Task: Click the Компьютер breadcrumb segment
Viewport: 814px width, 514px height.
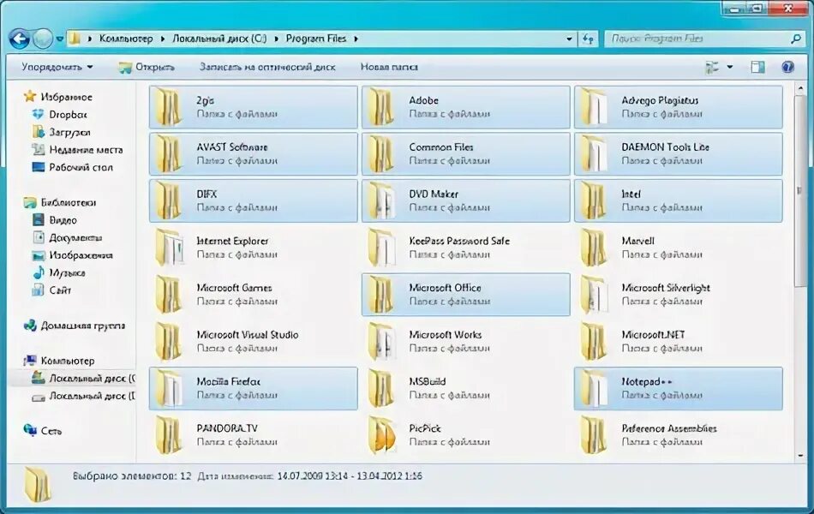Action: pyautogui.click(x=126, y=39)
